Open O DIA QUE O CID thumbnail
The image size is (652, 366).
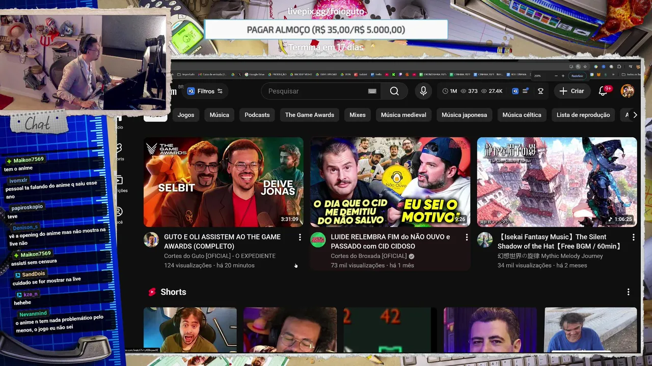pyautogui.click(x=390, y=182)
